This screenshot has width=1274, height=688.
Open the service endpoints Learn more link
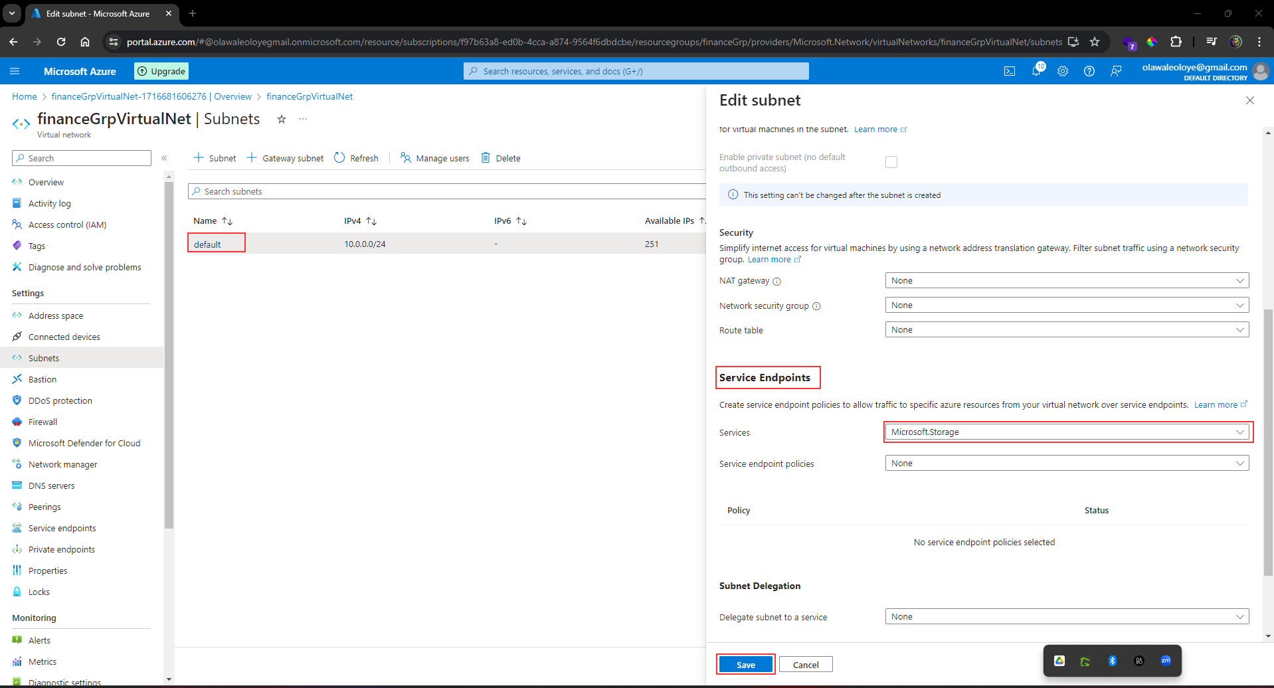click(x=1217, y=404)
